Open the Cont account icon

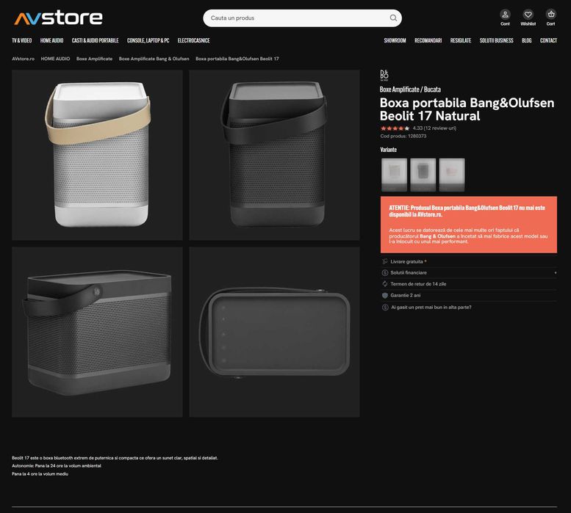505,15
